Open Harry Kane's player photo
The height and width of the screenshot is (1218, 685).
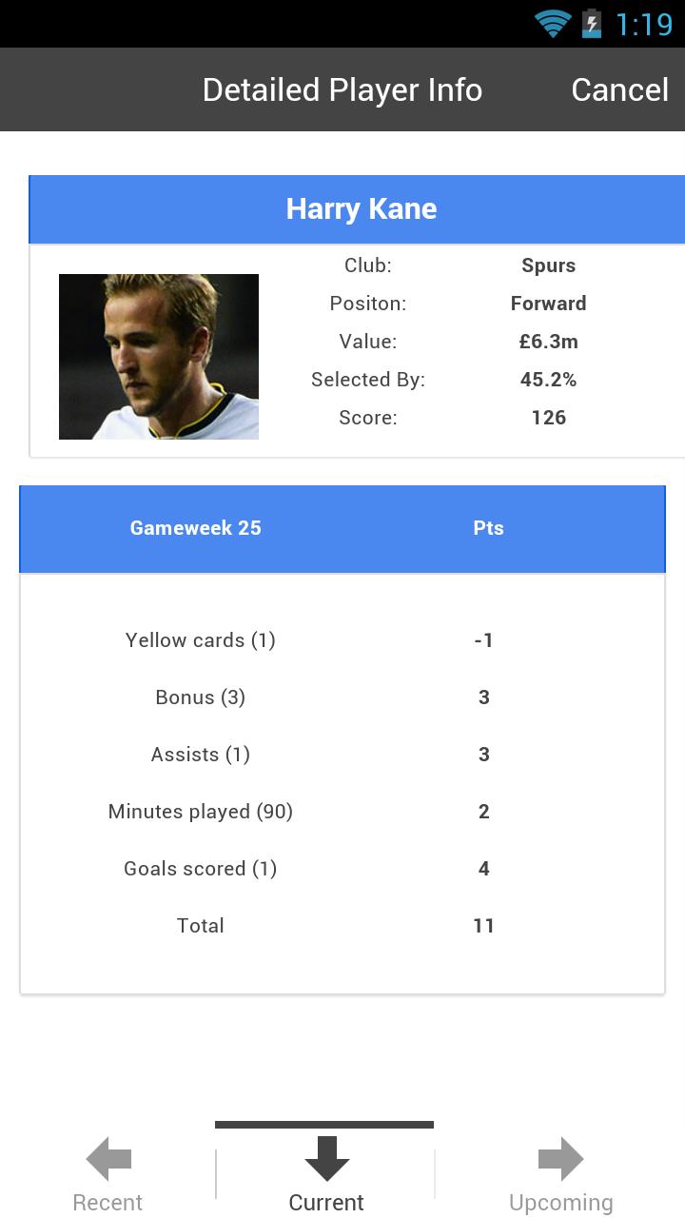coord(159,357)
